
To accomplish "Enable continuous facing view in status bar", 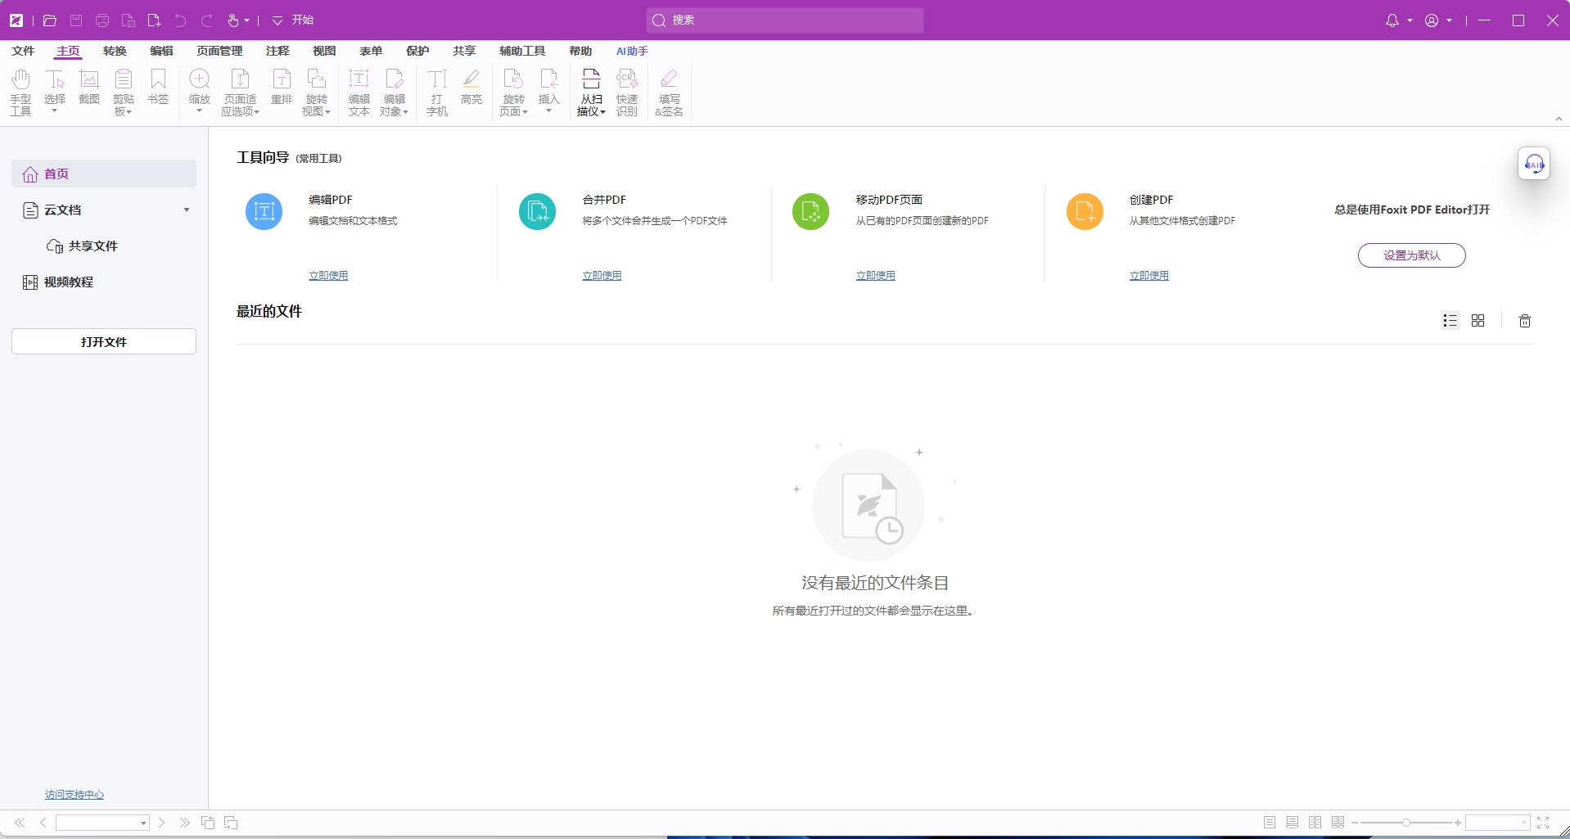I will click(1338, 823).
